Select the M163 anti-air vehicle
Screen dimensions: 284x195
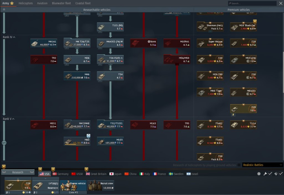[x=144, y=125]
